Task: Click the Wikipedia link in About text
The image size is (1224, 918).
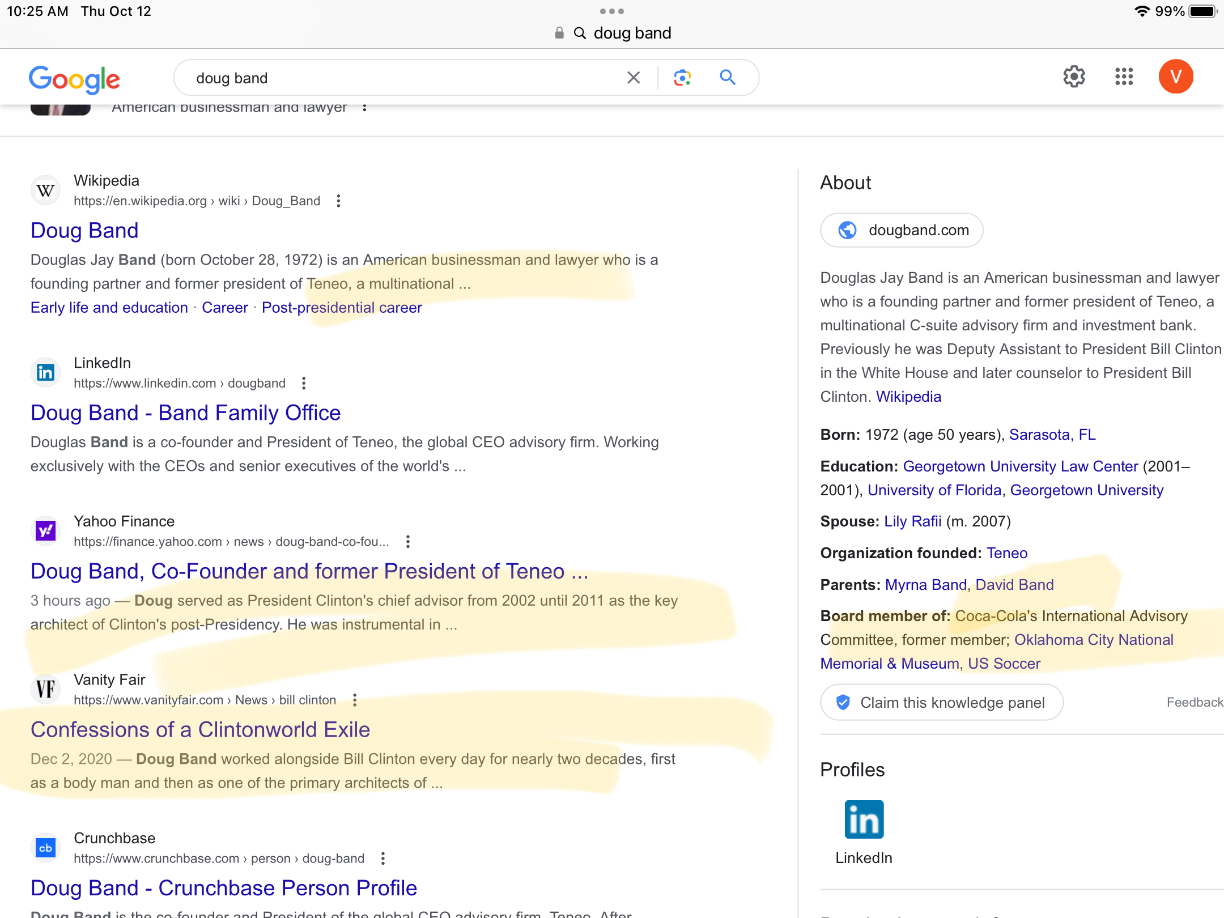Action: [908, 397]
